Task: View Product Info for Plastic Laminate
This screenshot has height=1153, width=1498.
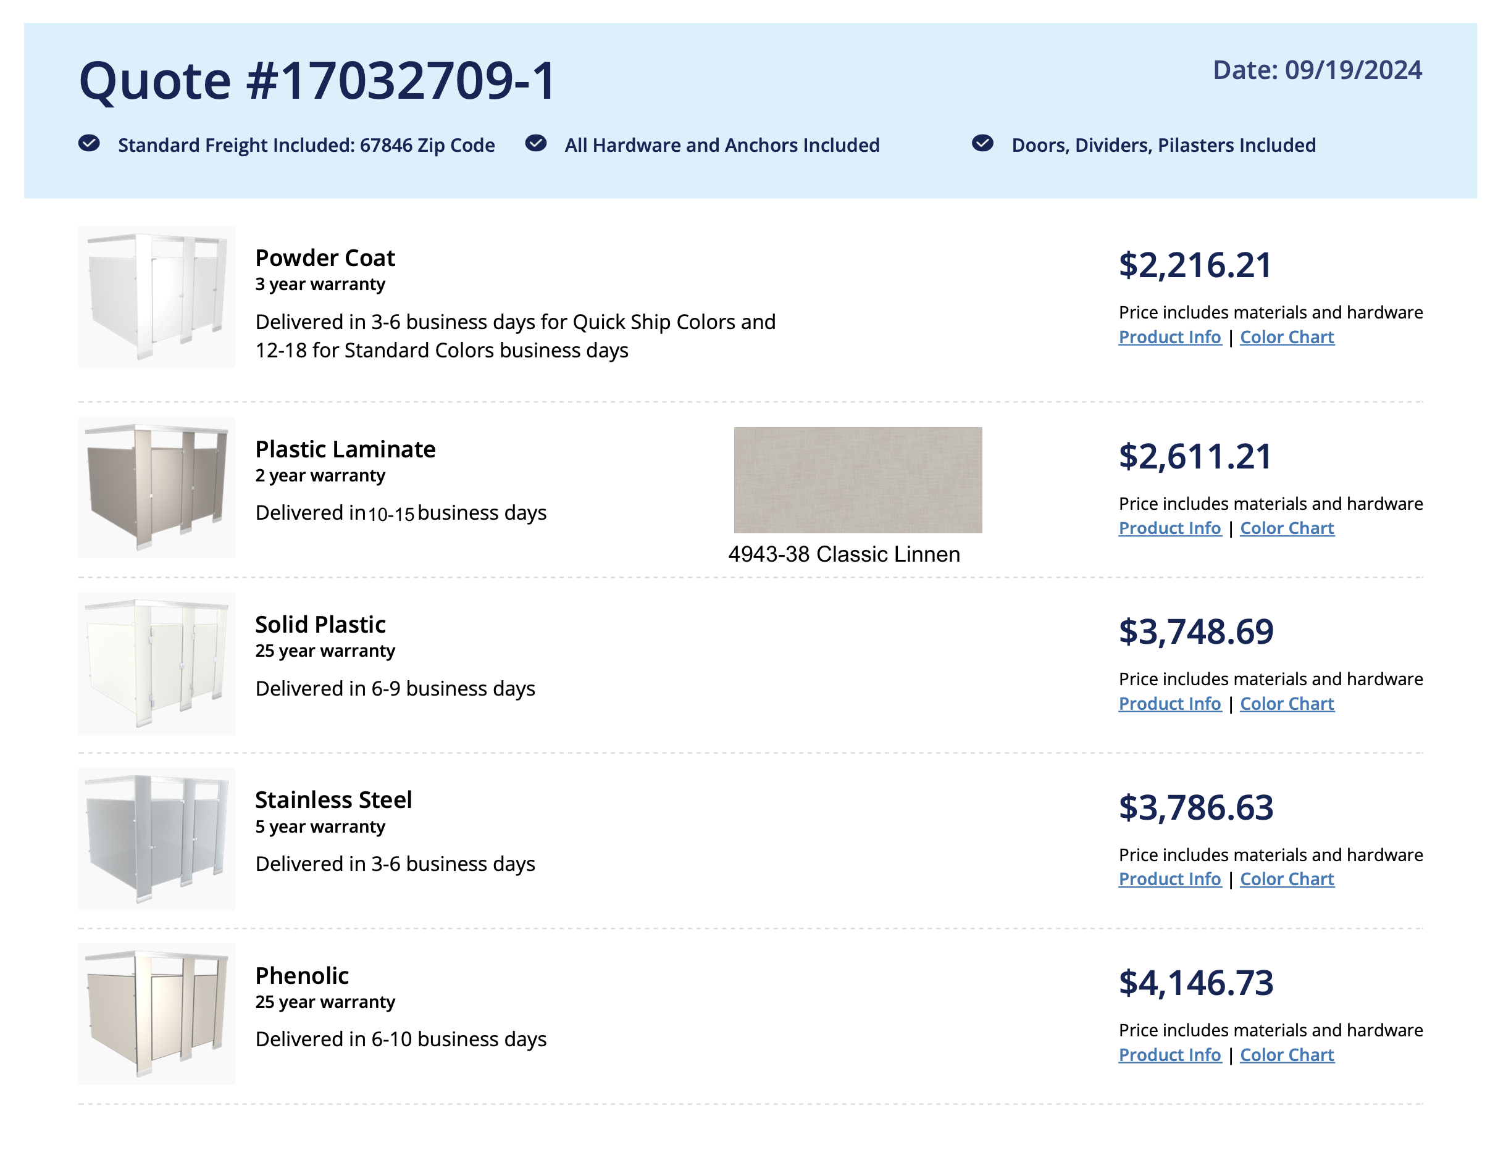Action: point(1170,528)
